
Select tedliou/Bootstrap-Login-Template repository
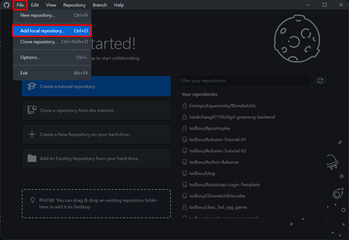coord(224,185)
